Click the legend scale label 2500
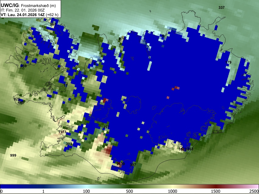This screenshot has width=259, height=194. (254, 191)
